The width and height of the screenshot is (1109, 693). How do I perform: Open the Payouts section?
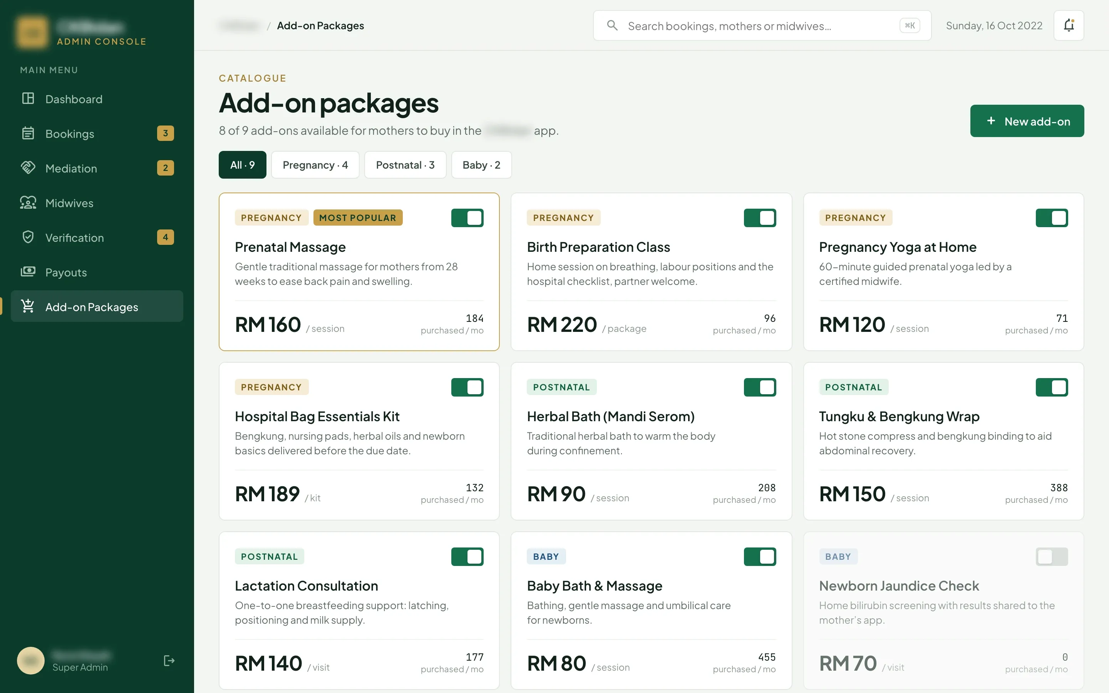(97, 272)
